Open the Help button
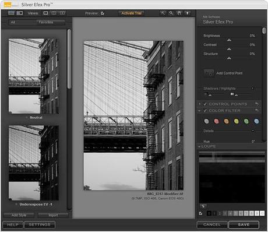268x232 pixels. coord(13,225)
